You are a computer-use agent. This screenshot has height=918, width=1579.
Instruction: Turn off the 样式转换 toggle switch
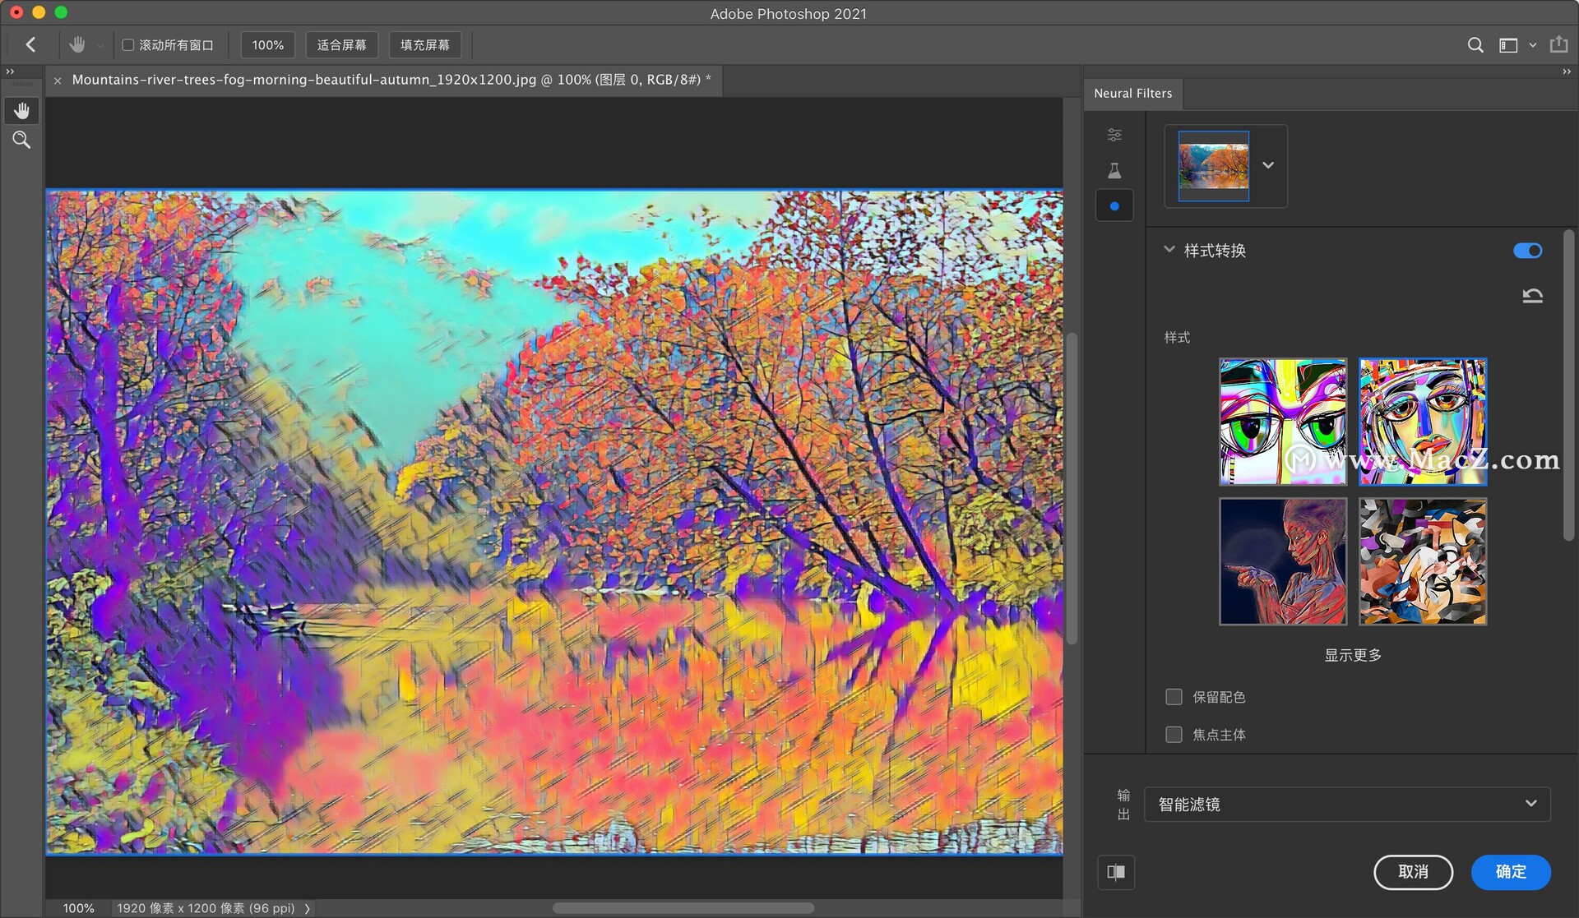1527,251
